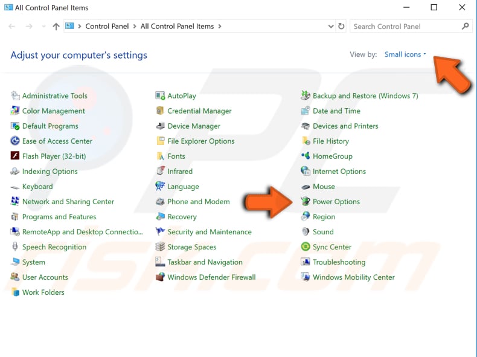Open the View by Small icons dropdown
This screenshot has height=357, width=477.
click(x=405, y=54)
